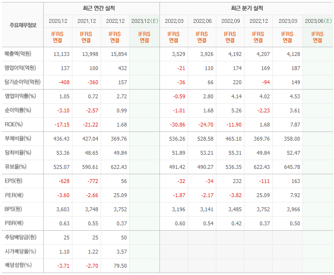Select the ROE(%) row label
The width and height of the screenshot is (334, 275).
[14, 124]
